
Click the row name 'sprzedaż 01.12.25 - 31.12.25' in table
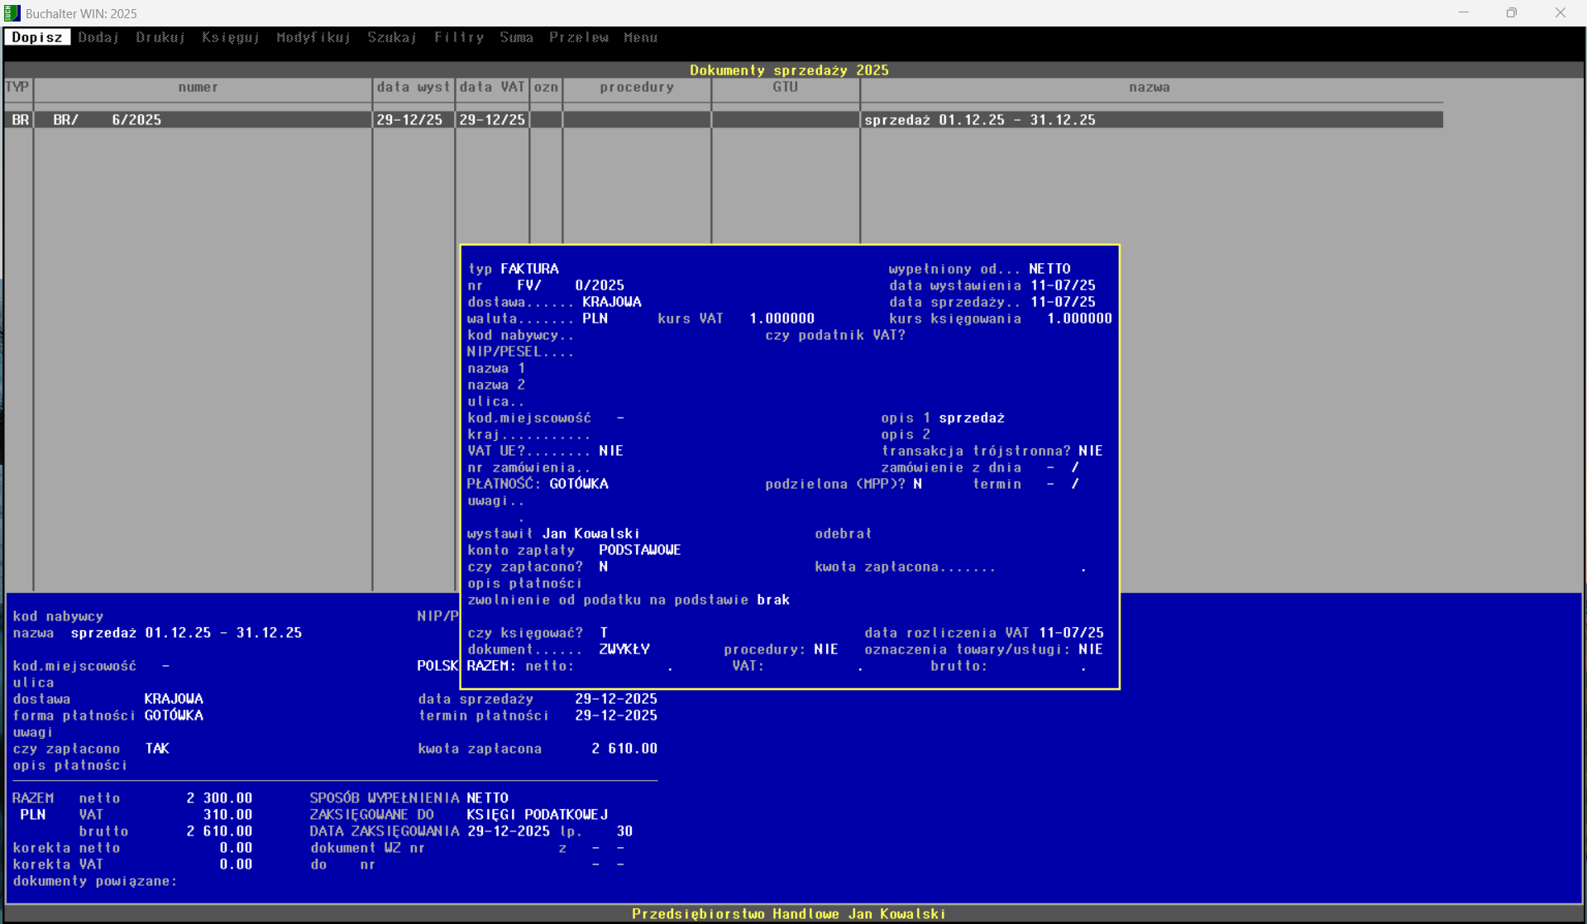(980, 120)
